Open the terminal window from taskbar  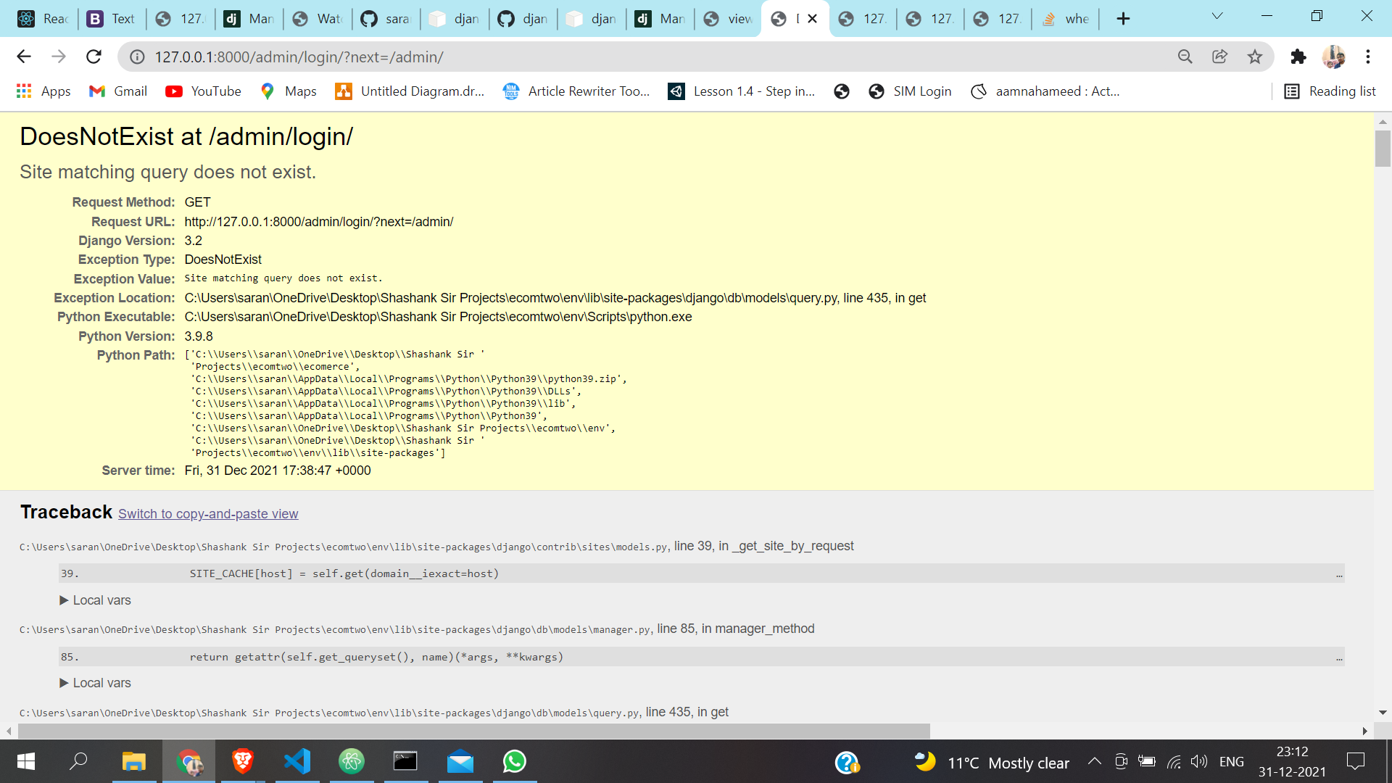click(406, 761)
